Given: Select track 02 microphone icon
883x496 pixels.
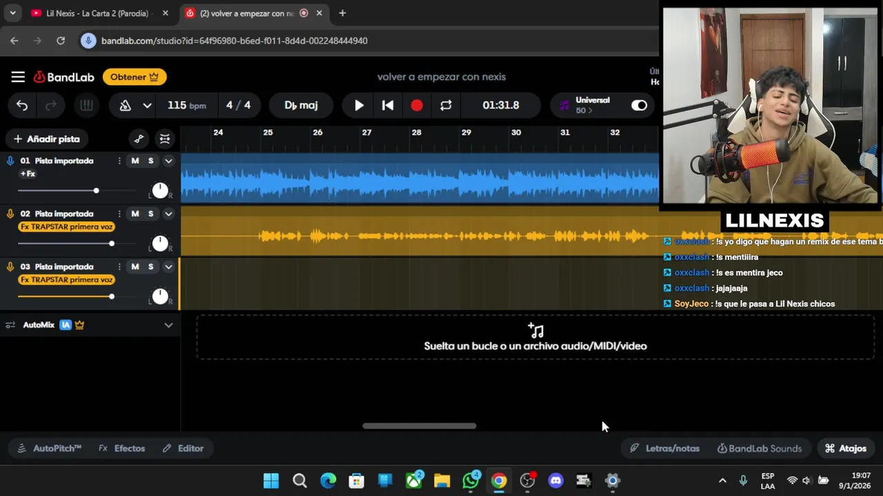Looking at the screenshot, I should point(10,214).
